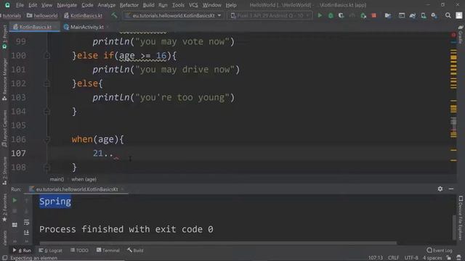
Task: Open Structure side panel
Action: (4, 170)
